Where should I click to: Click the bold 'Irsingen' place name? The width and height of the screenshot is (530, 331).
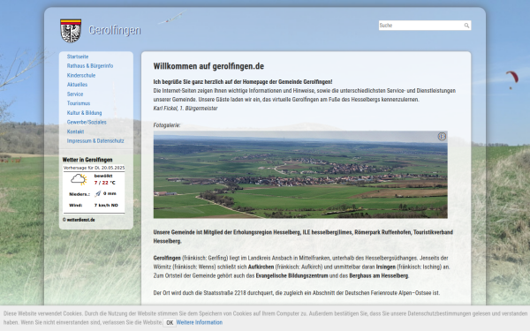[x=386, y=267]
